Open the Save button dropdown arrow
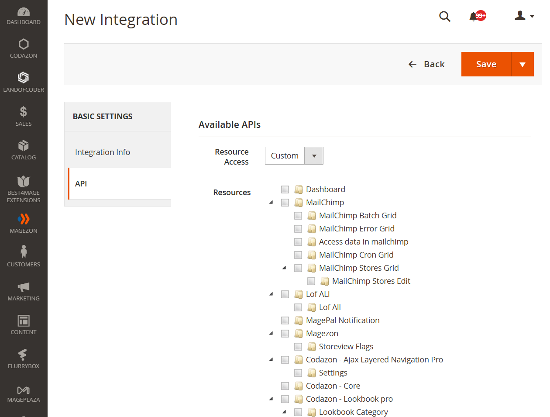550x417 pixels. [522, 64]
